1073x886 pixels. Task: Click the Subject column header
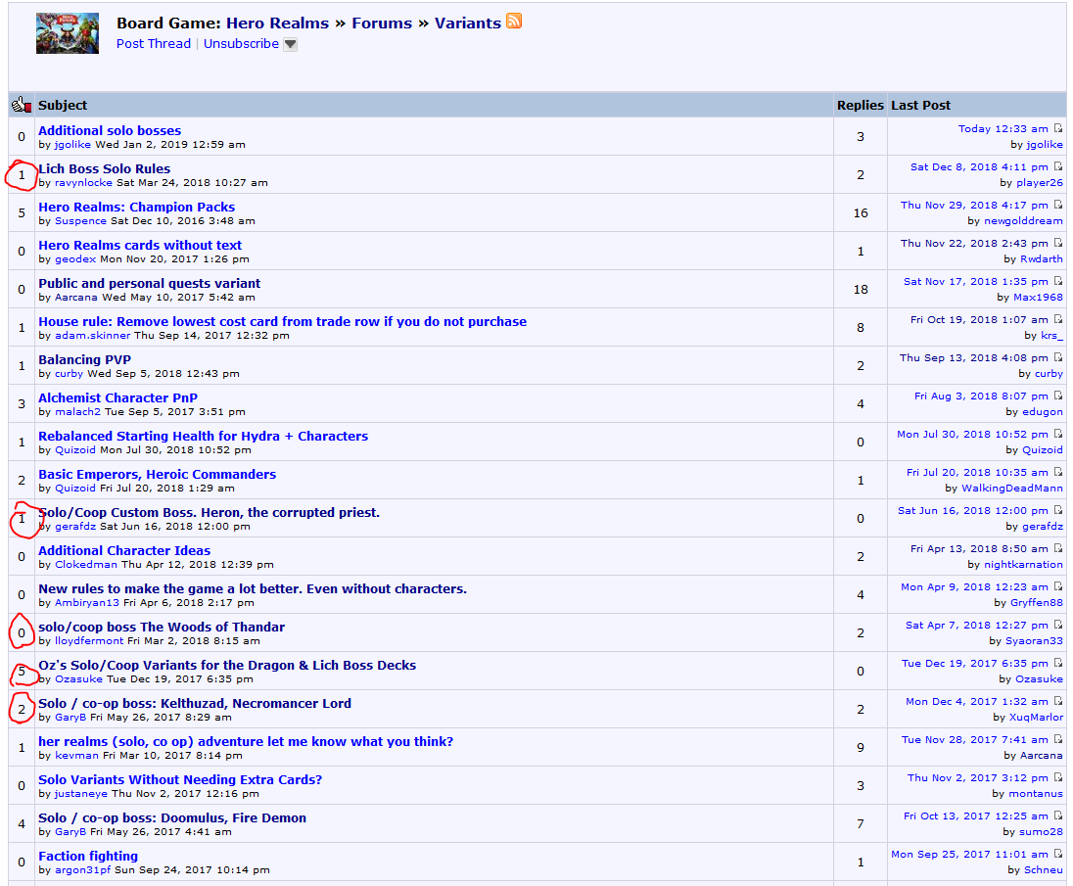point(63,106)
